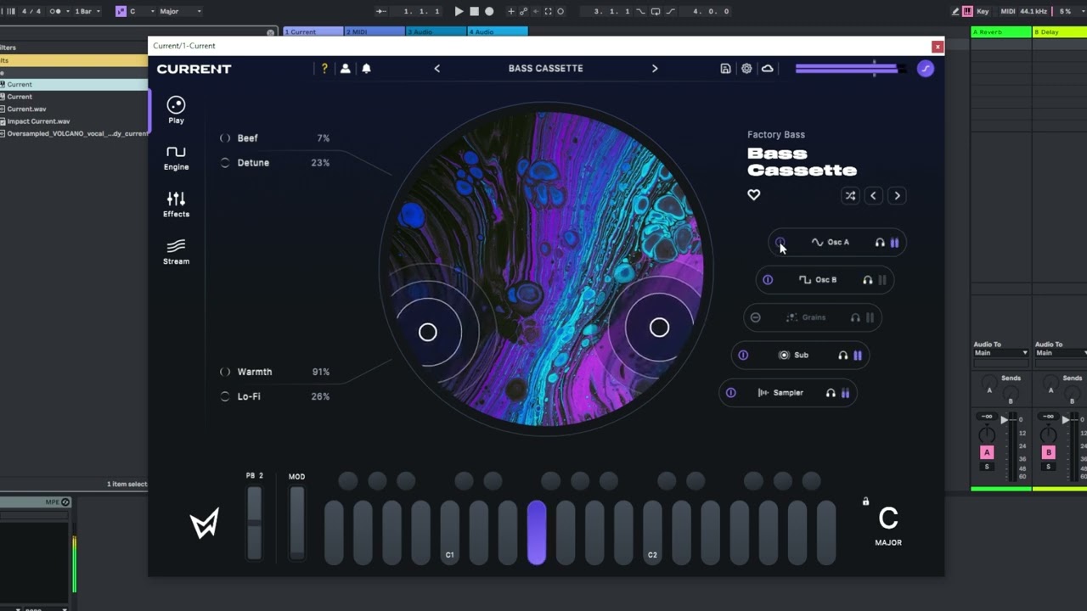Toggle the Sampler layer power button
The image size is (1087, 611).
point(730,393)
